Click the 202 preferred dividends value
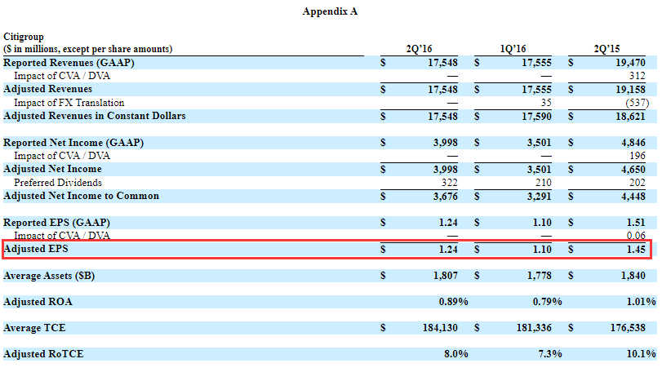Image resolution: width=662 pixels, height=372 pixels. pyautogui.click(x=637, y=183)
